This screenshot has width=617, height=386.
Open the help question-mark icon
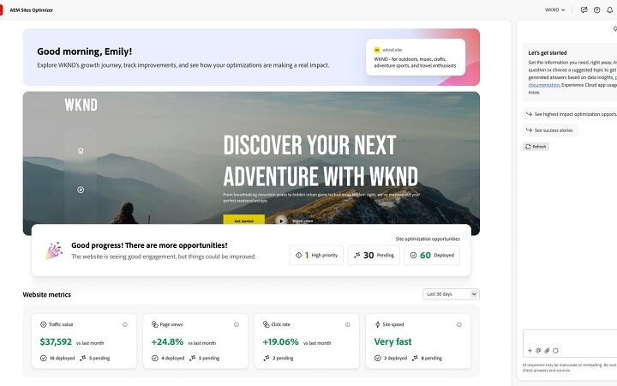596,10
